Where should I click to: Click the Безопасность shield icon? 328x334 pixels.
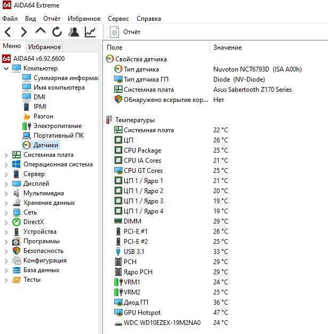17,251
